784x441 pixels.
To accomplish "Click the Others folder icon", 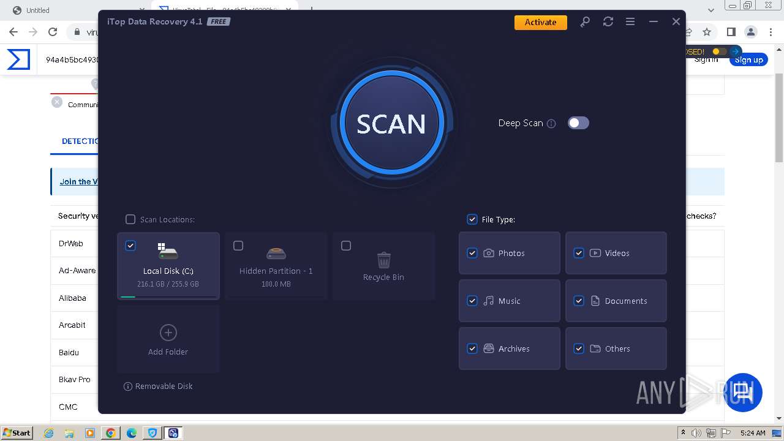I will (595, 349).
